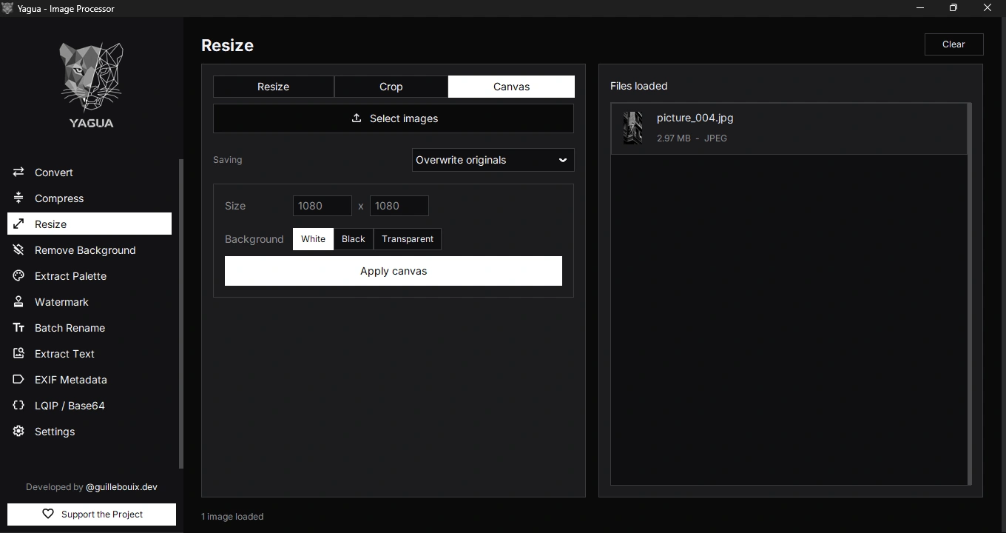Click the EXIF Metadata tag icon
Image resolution: width=1006 pixels, height=533 pixels.
18,379
